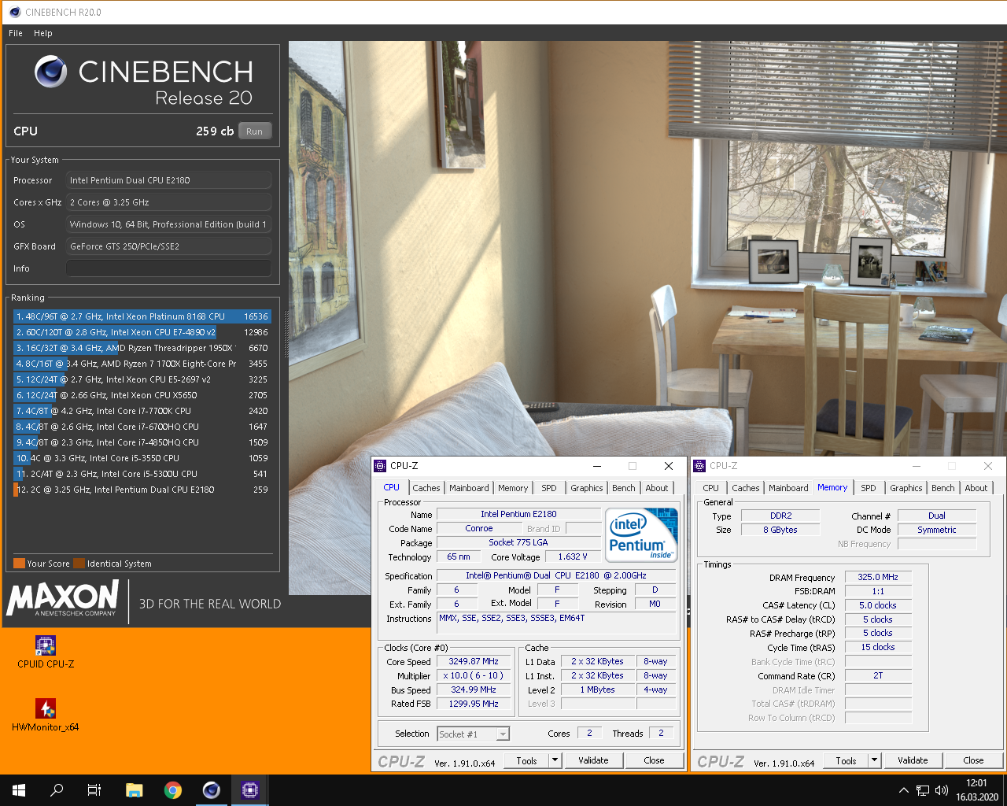Select CPU tab in right CPU-Z window
The image size is (1007, 806).
click(x=711, y=488)
